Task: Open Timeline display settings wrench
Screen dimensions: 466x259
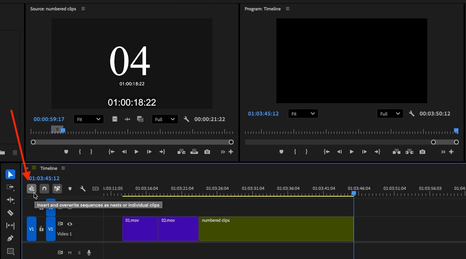Action: click(x=83, y=189)
